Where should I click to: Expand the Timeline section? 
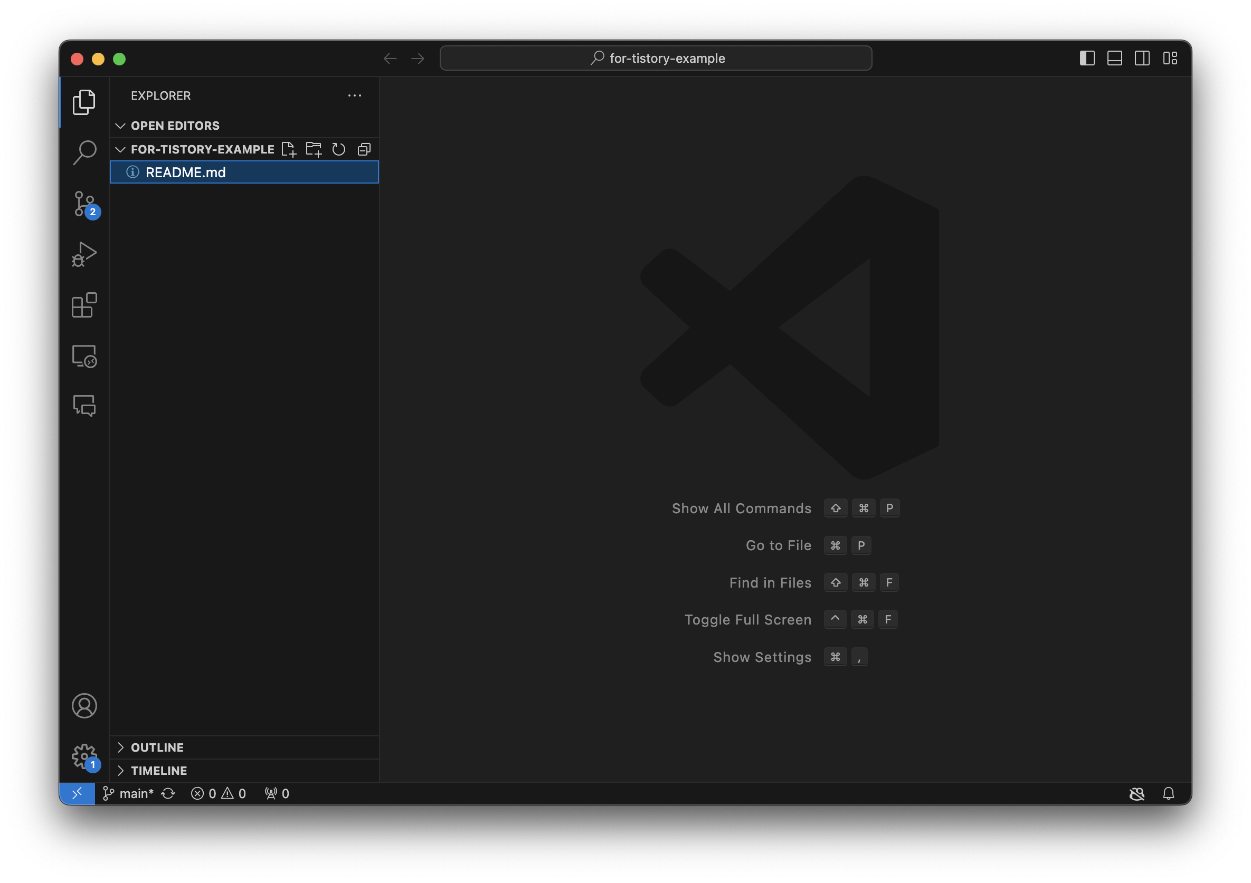tap(158, 771)
